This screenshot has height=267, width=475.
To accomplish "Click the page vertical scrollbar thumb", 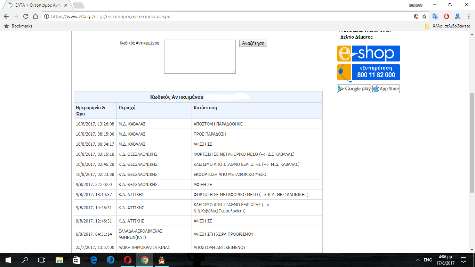I will point(472,143).
